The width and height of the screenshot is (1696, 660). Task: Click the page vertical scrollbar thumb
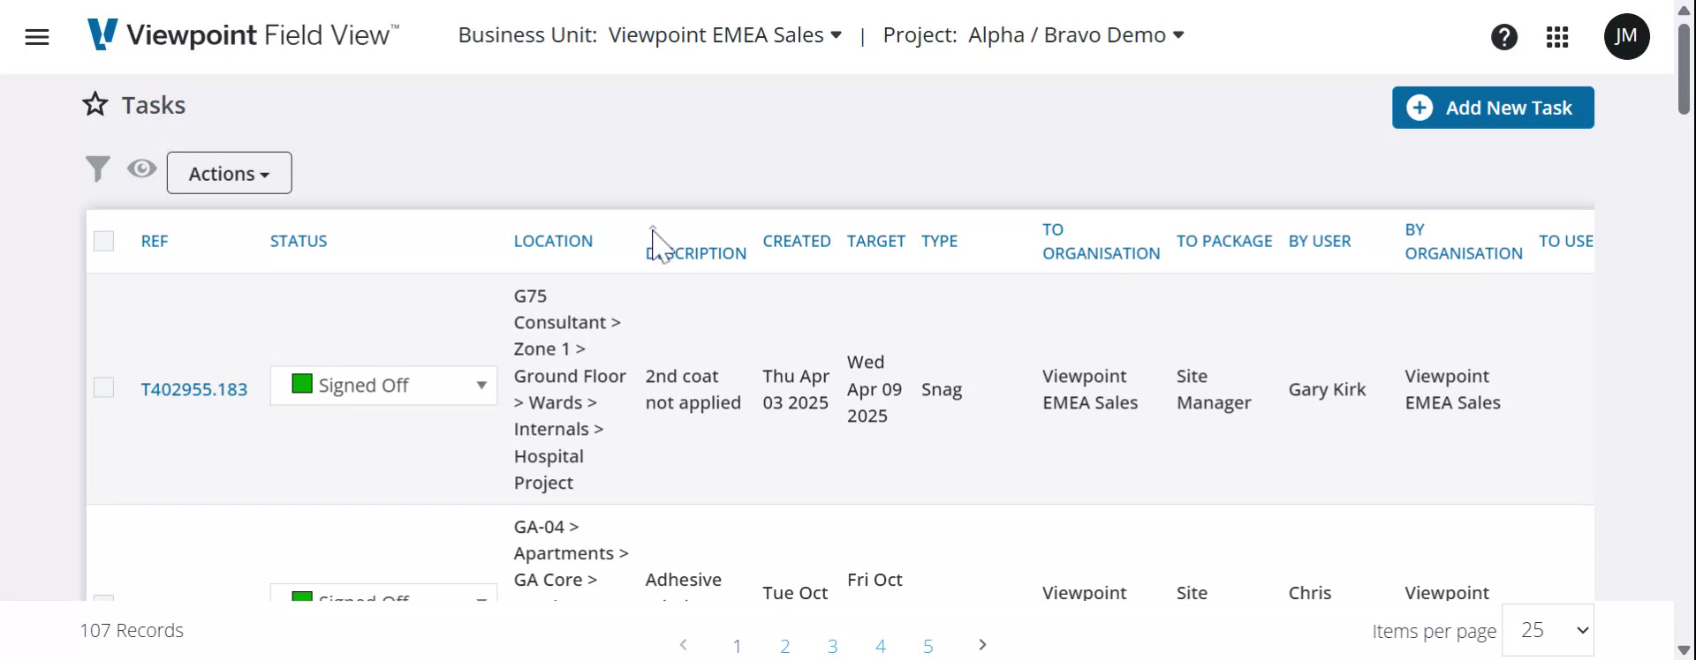1685,69
